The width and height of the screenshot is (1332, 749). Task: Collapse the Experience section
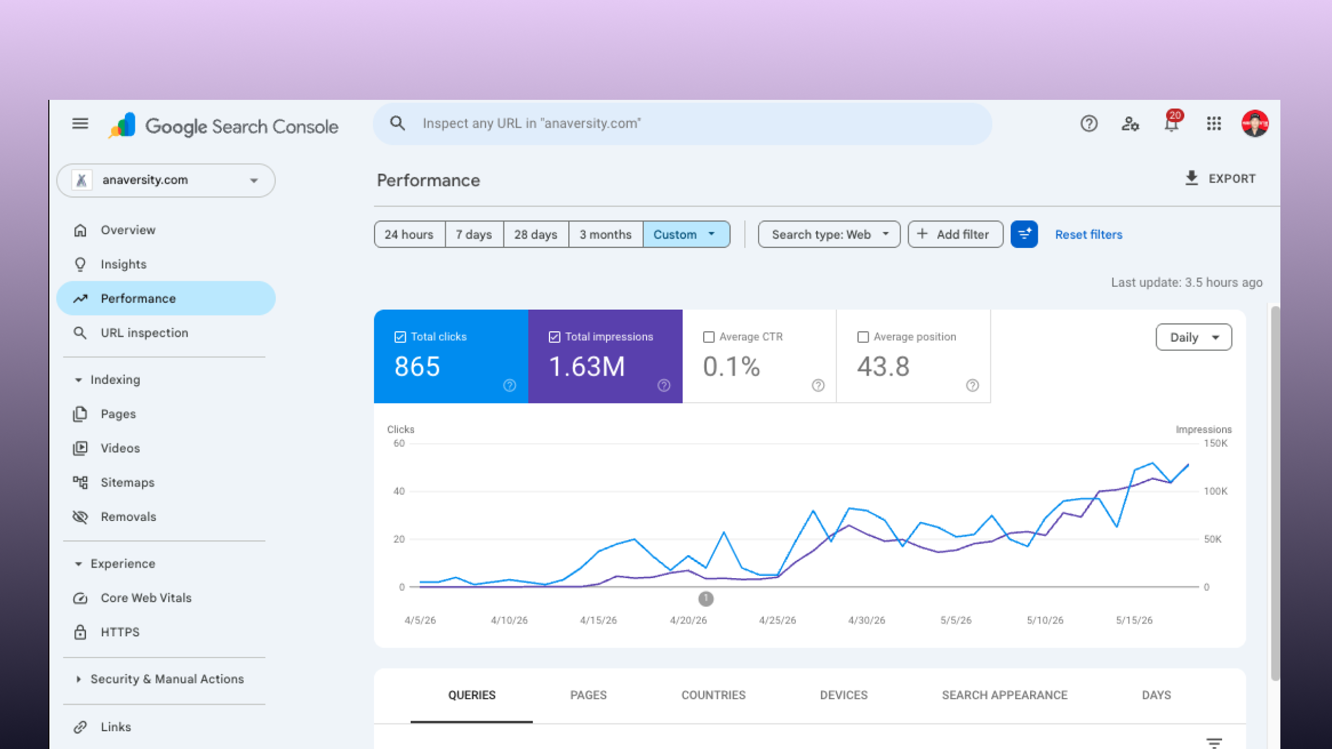(x=115, y=564)
